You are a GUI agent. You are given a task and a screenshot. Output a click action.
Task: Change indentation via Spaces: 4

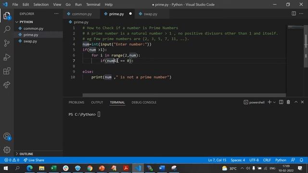tap(238, 160)
